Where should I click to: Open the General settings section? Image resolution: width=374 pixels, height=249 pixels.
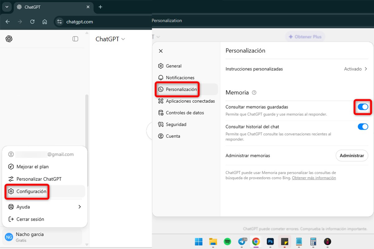[186, 66]
